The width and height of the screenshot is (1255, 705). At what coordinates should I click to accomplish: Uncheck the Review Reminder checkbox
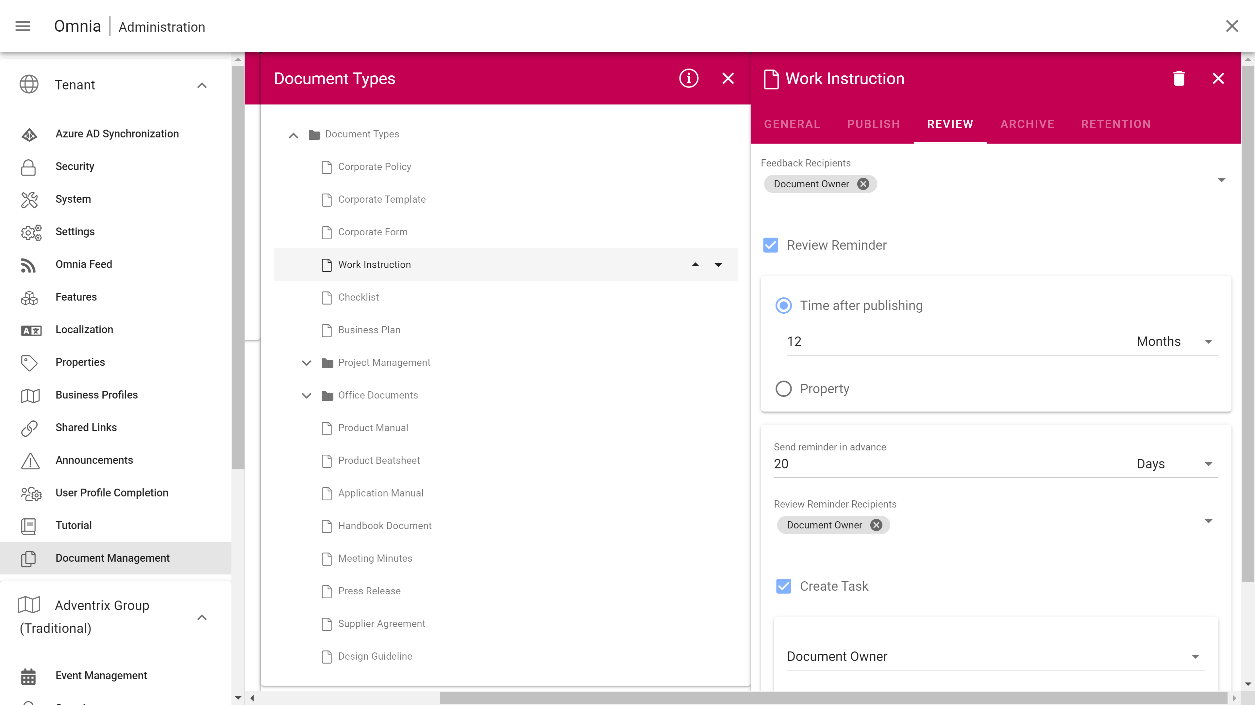(x=770, y=245)
